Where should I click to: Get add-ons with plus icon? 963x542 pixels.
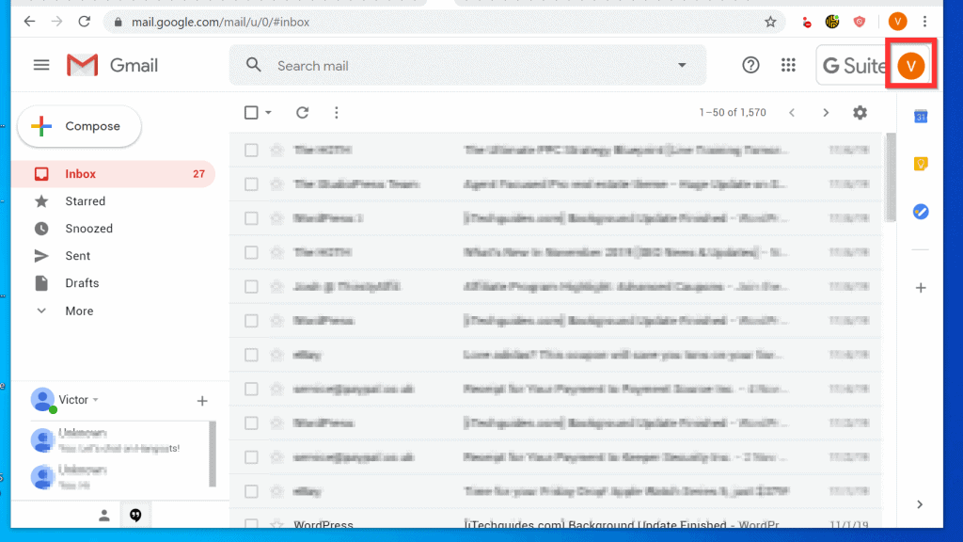pyautogui.click(x=920, y=288)
